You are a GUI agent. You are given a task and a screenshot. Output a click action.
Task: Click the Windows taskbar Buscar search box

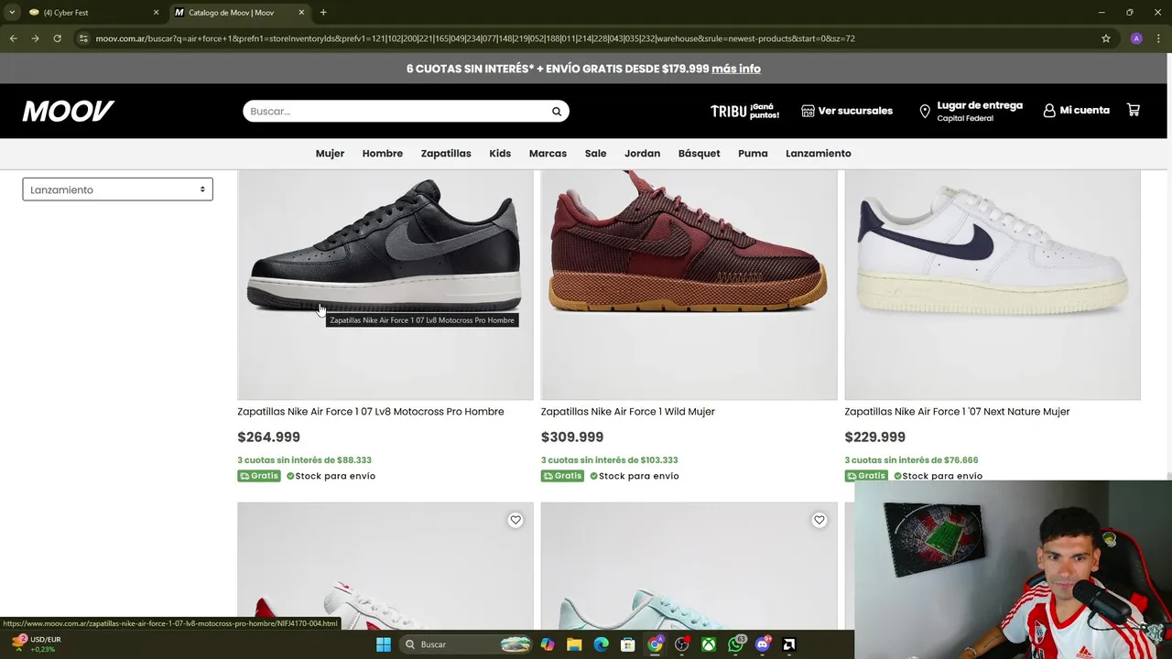pyautogui.click(x=467, y=644)
